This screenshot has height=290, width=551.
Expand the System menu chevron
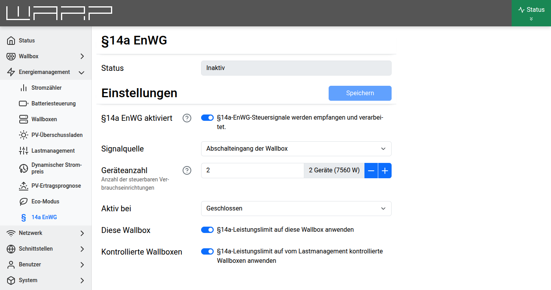82,280
